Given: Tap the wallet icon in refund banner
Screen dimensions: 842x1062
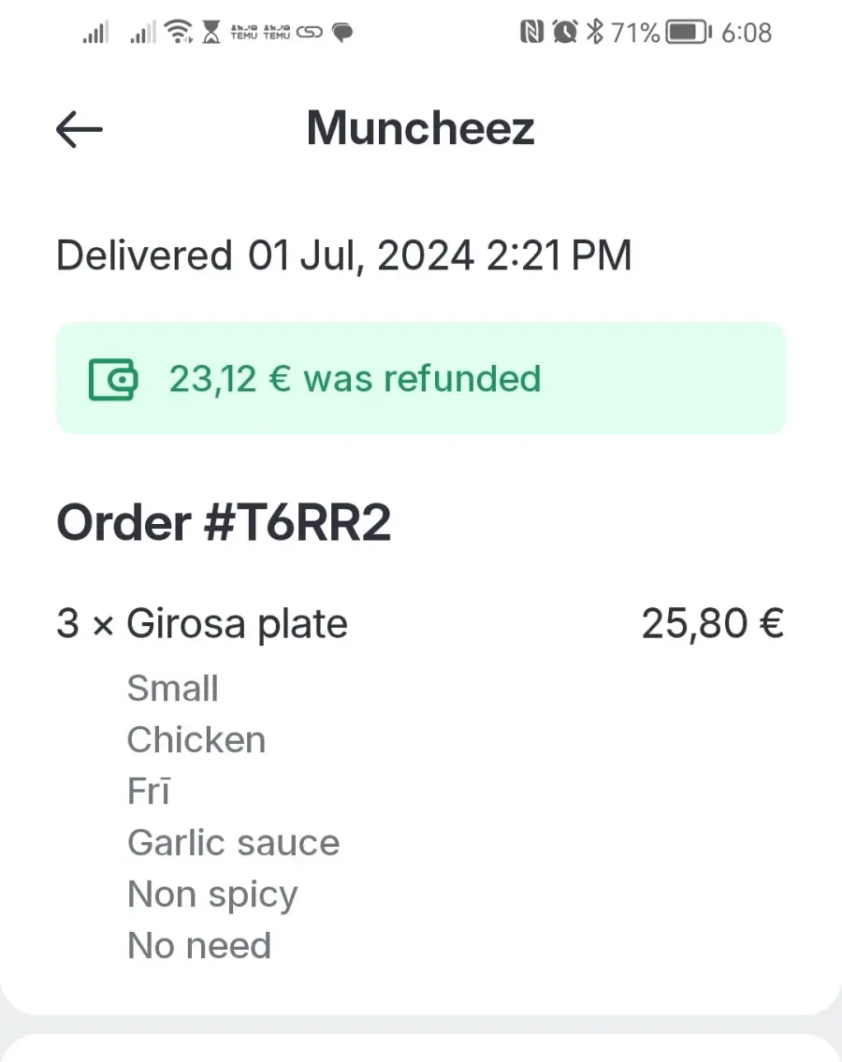Looking at the screenshot, I should (x=113, y=379).
